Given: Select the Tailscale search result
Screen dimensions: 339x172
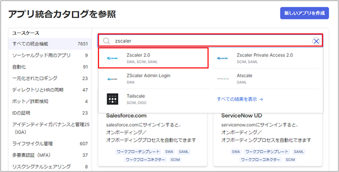Looking at the screenshot, I should [x=155, y=99].
